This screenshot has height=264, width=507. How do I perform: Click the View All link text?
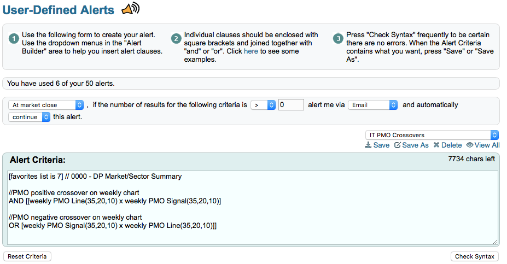coord(487,145)
